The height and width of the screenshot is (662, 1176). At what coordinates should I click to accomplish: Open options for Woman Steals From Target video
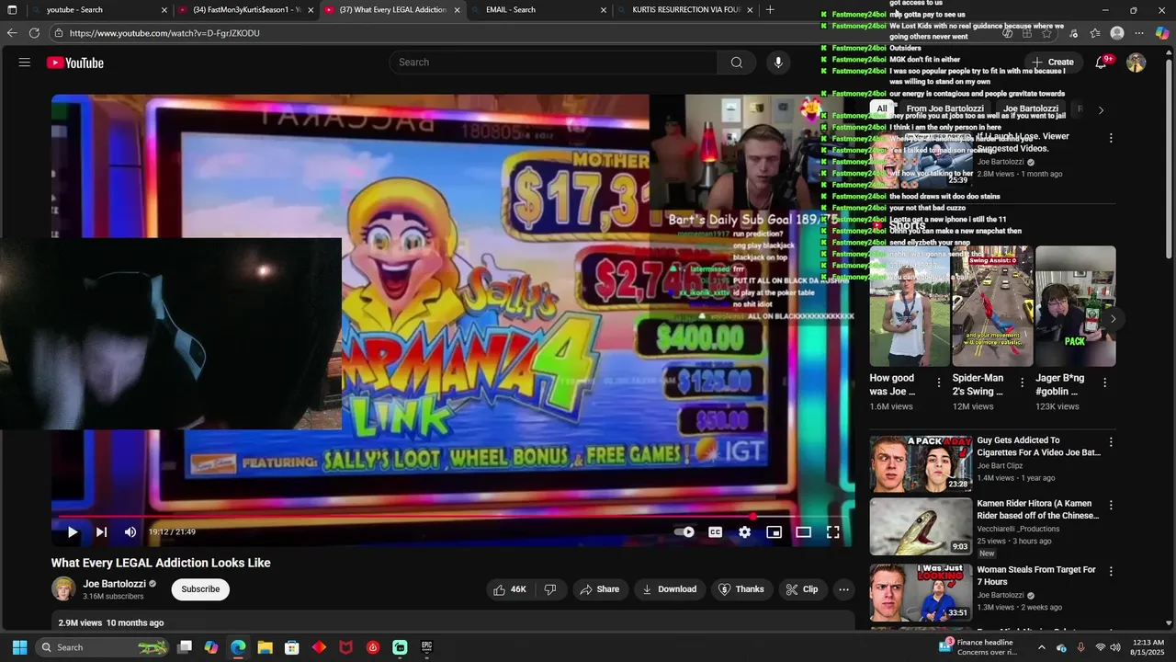(x=1110, y=571)
